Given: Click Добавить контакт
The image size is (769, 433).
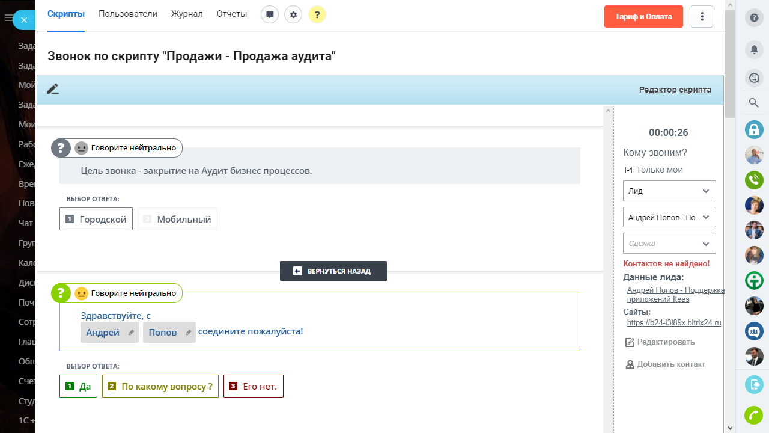Looking at the screenshot, I should pos(666,364).
